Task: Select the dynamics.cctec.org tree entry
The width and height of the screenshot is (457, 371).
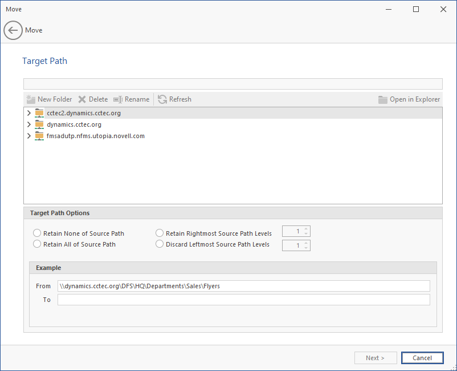Action: coord(74,124)
